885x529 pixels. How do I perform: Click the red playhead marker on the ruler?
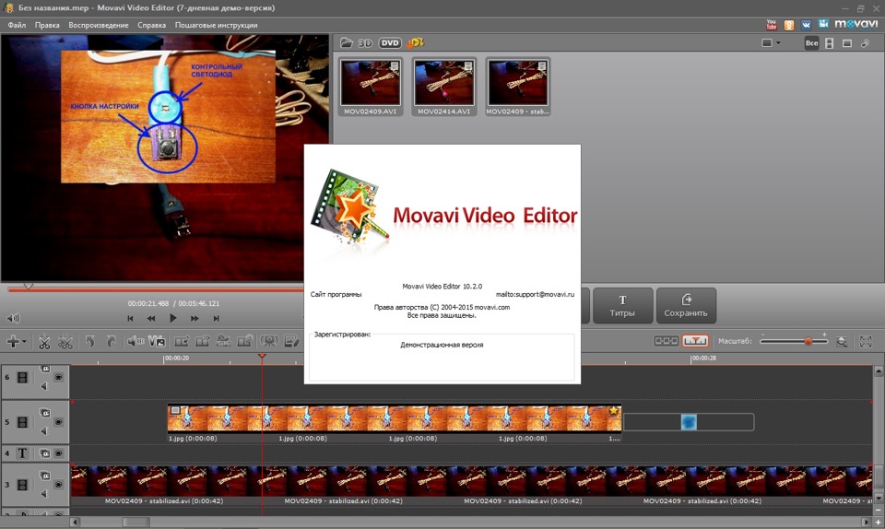click(262, 356)
